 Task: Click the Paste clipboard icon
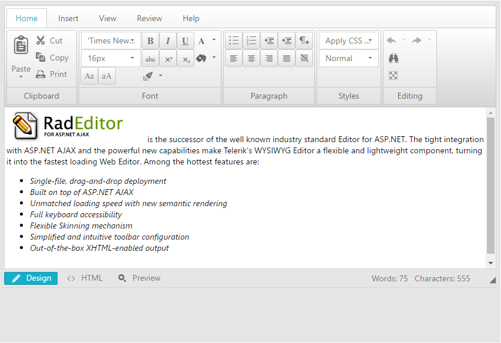coord(21,46)
